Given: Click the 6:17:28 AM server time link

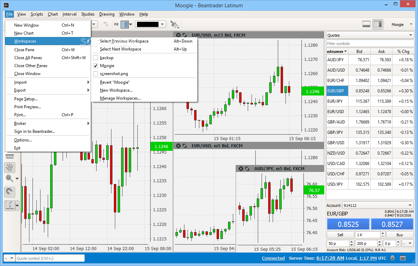Looking at the screenshot, I should click(330, 258).
